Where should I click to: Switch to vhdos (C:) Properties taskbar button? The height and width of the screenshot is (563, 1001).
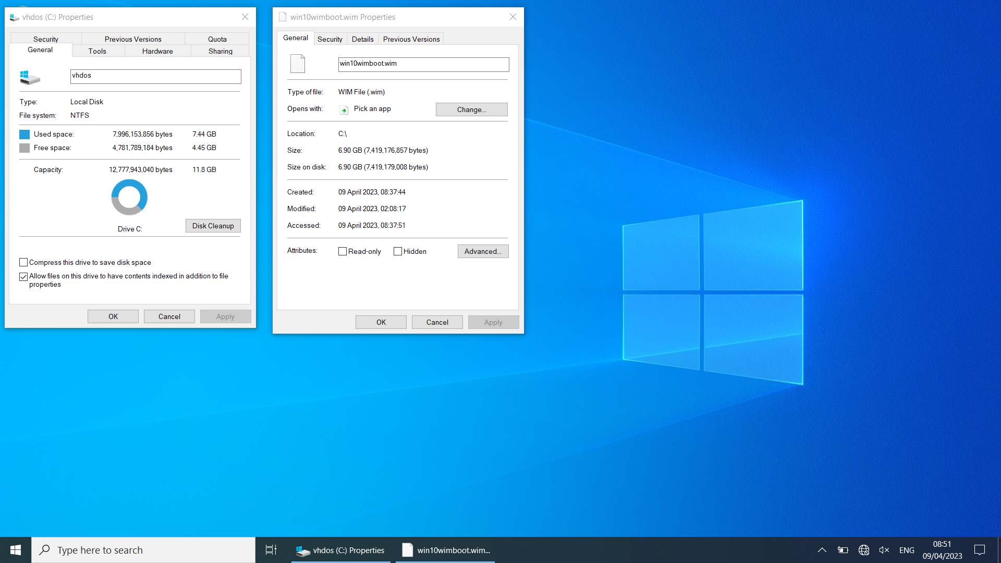pyautogui.click(x=341, y=550)
